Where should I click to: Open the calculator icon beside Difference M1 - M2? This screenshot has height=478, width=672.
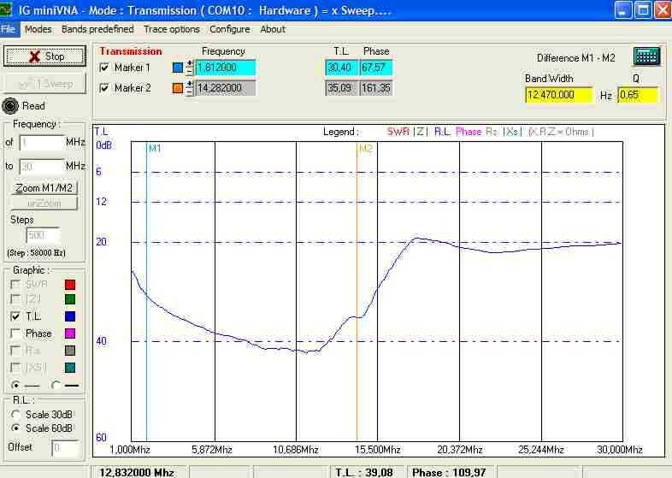tap(646, 56)
